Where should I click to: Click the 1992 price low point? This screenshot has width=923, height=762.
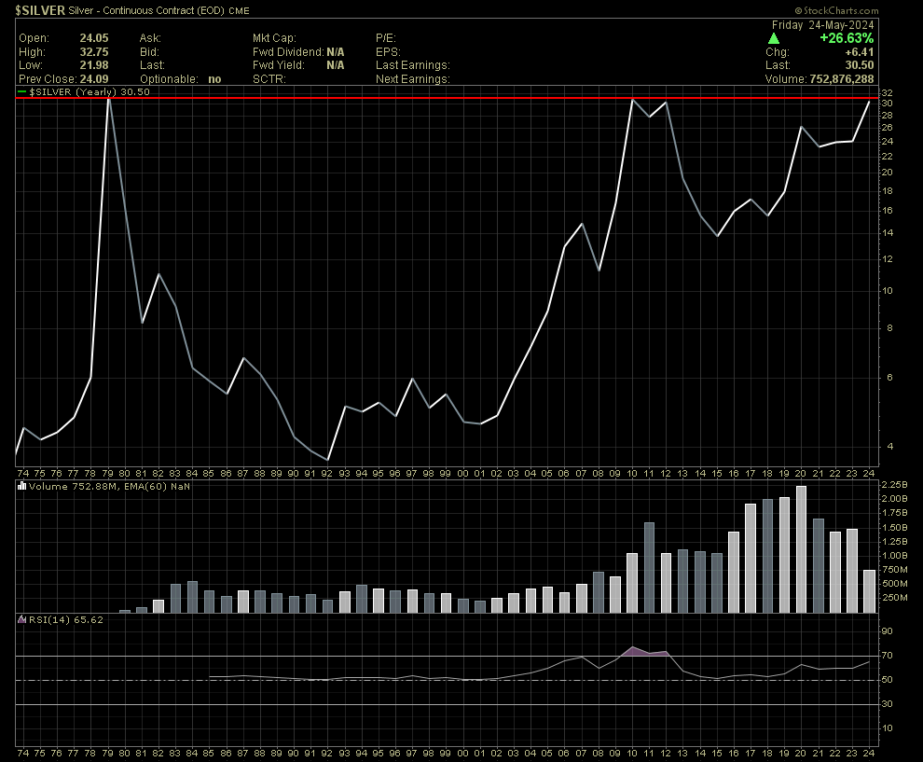[x=327, y=459]
